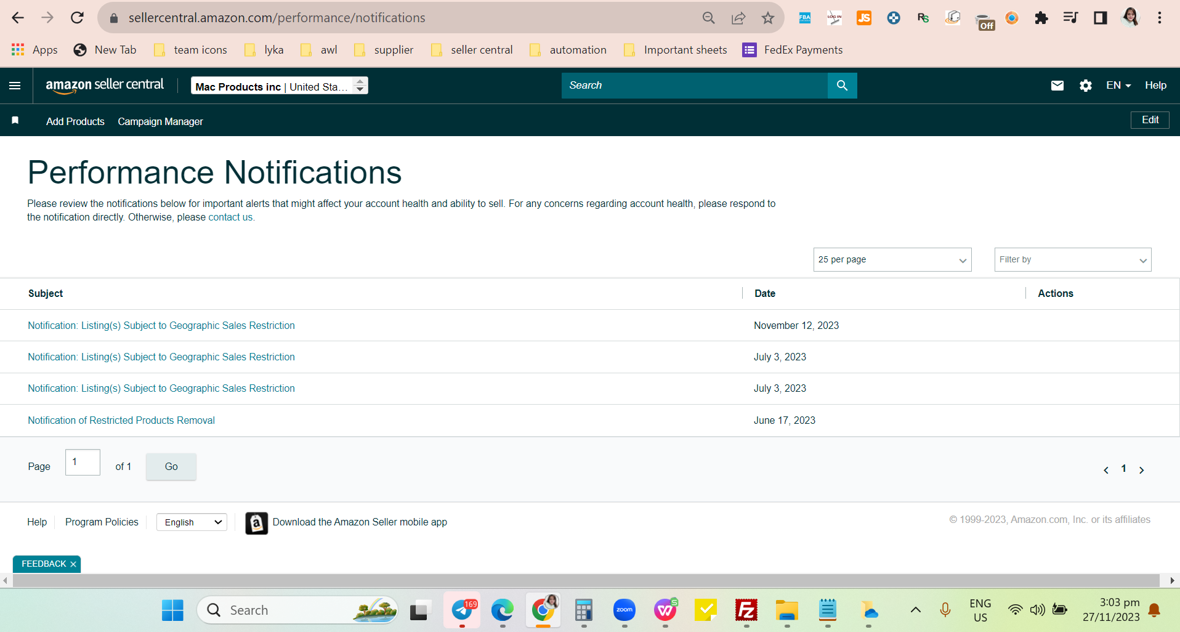Bookmark this page with the star icon
This screenshot has width=1180, height=632.
point(767,18)
